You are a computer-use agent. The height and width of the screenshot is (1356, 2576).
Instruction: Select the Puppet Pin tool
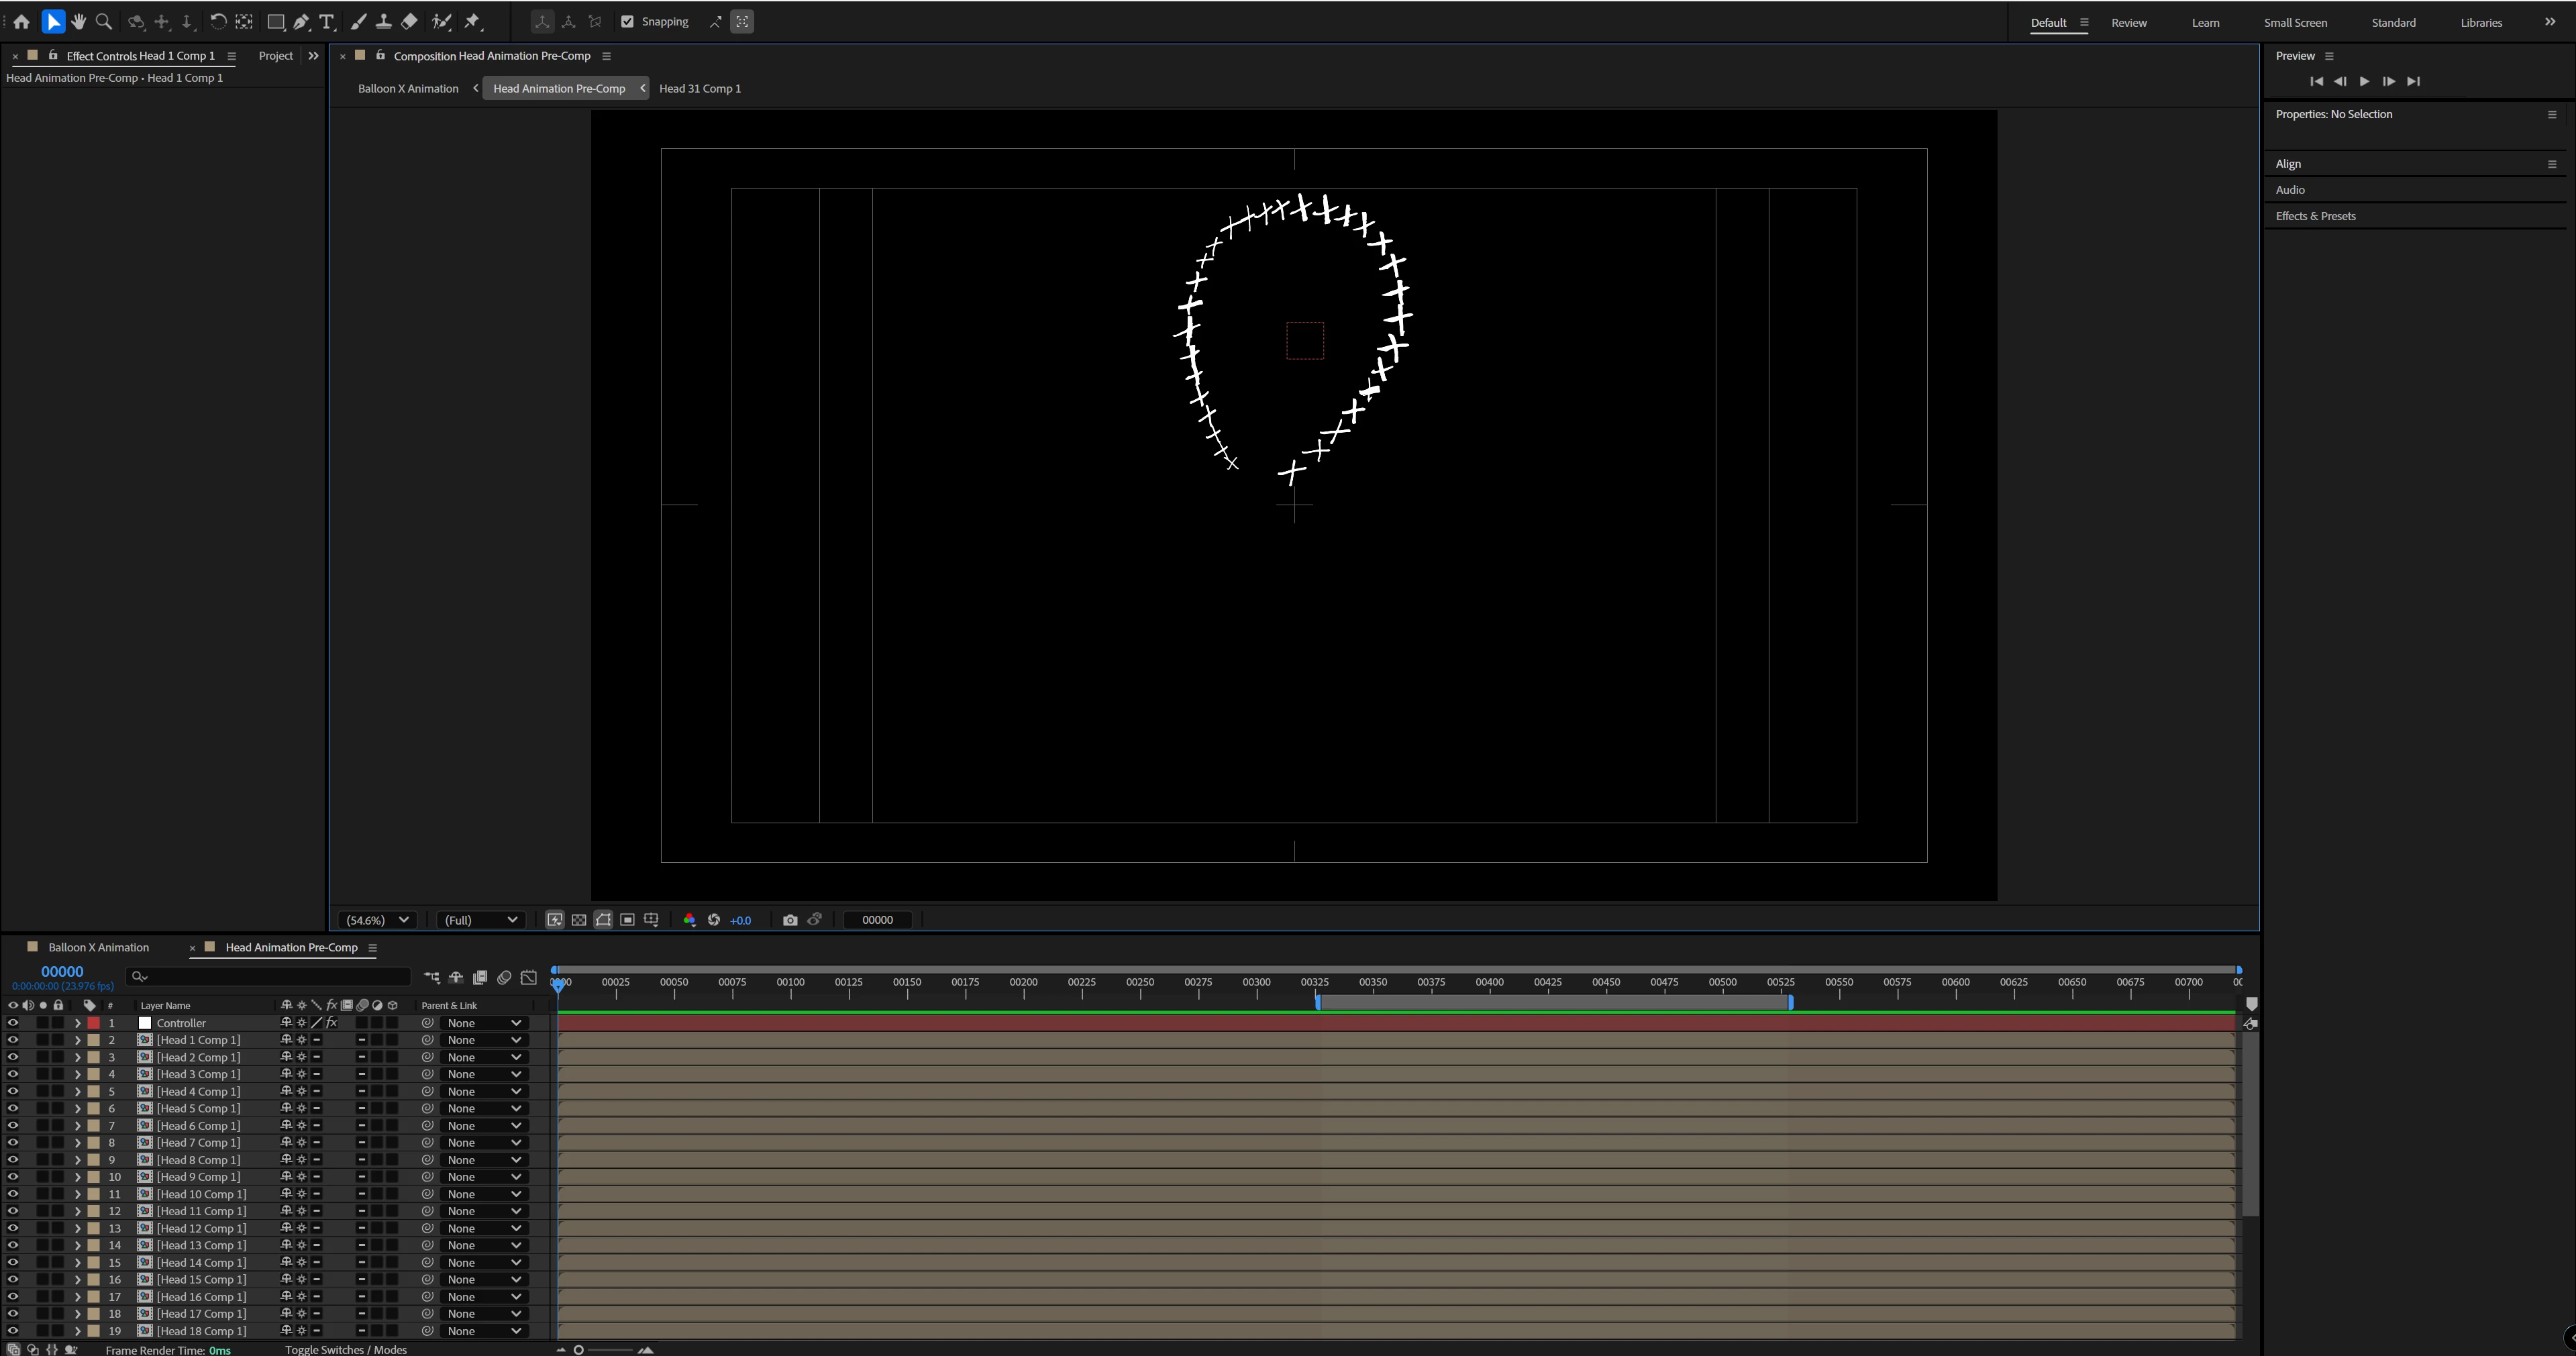(472, 22)
